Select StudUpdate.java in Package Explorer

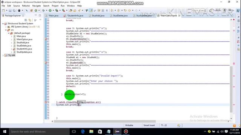point(24,52)
